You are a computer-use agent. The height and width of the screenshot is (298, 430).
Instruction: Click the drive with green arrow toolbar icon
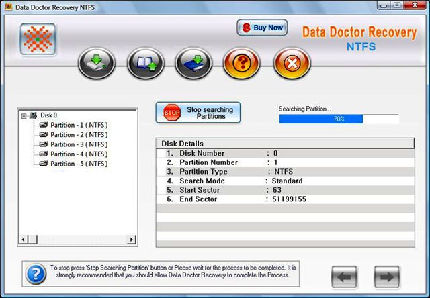click(x=97, y=64)
